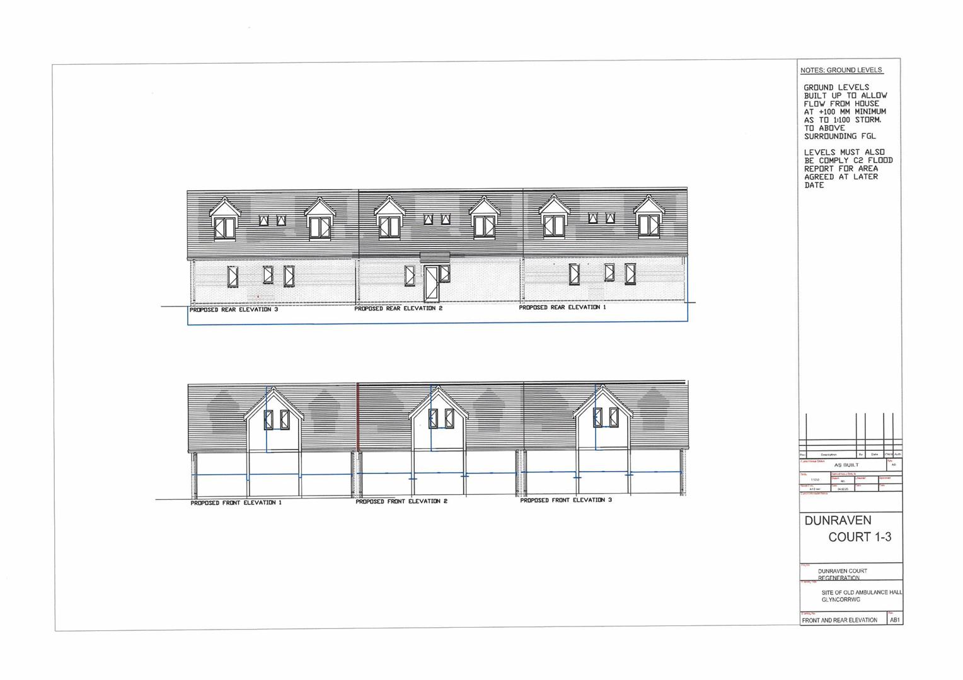Select the AB1 revision cell

coord(895,620)
